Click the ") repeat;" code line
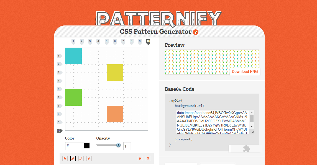 tap(184, 139)
